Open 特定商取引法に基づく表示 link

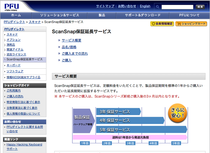pos(23,102)
